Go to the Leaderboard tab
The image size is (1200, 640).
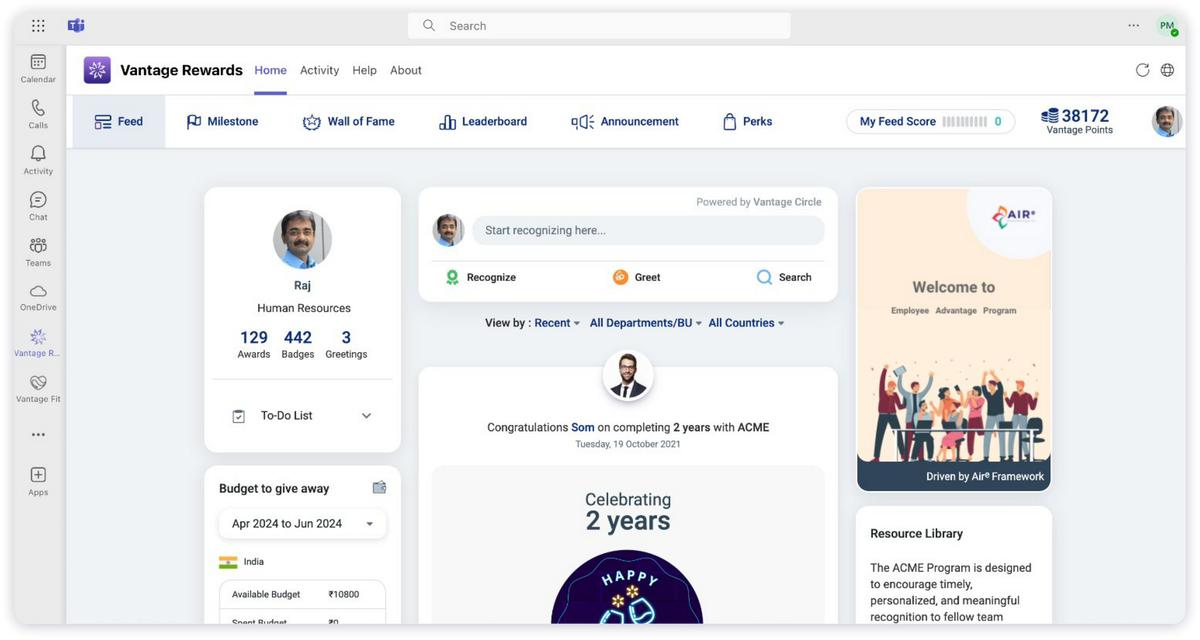pos(483,122)
